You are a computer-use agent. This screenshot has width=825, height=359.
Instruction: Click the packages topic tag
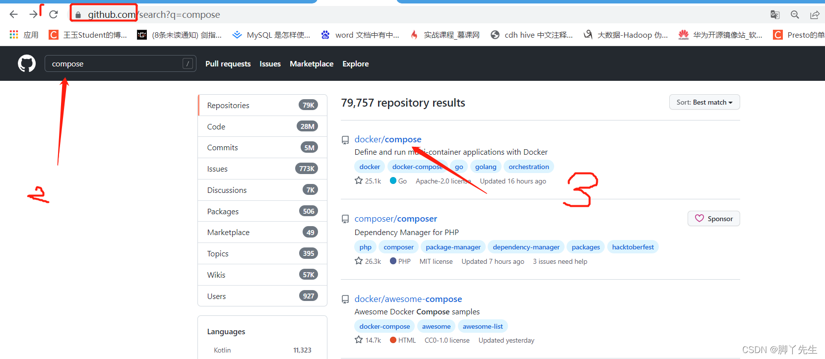(x=586, y=247)
